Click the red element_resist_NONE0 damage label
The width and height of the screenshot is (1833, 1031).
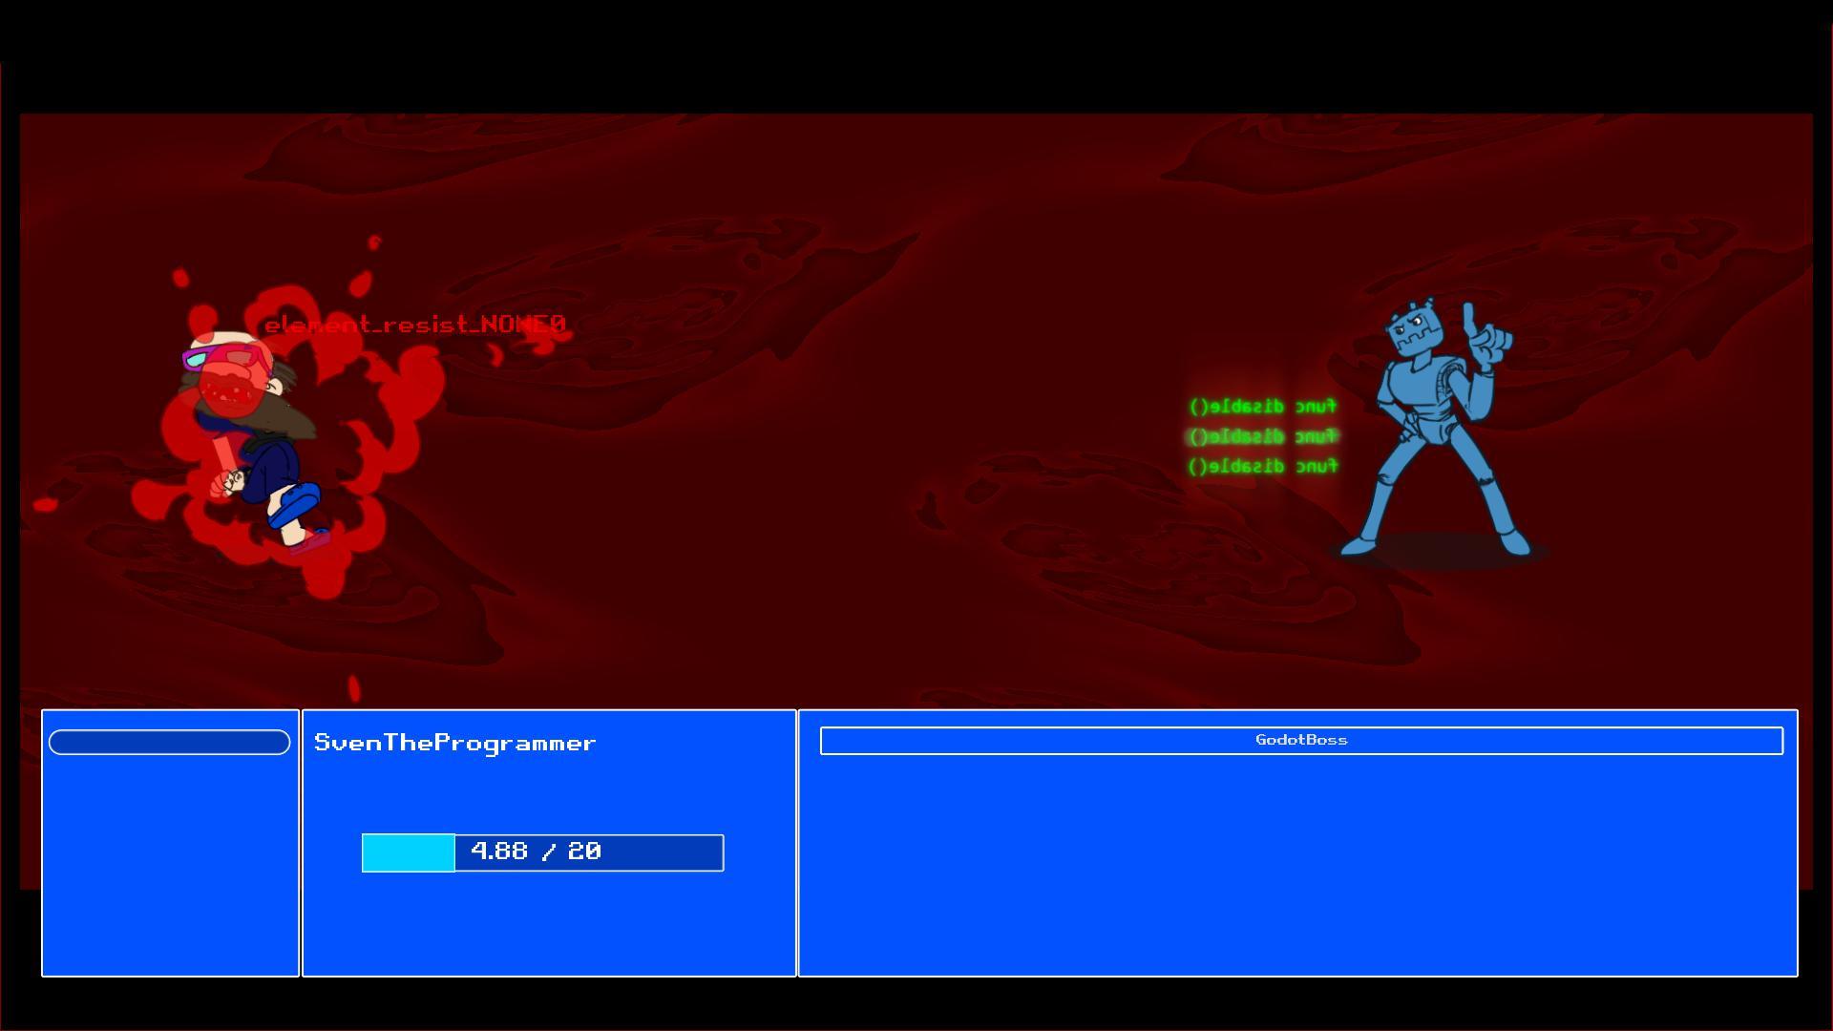click(416, 325)
